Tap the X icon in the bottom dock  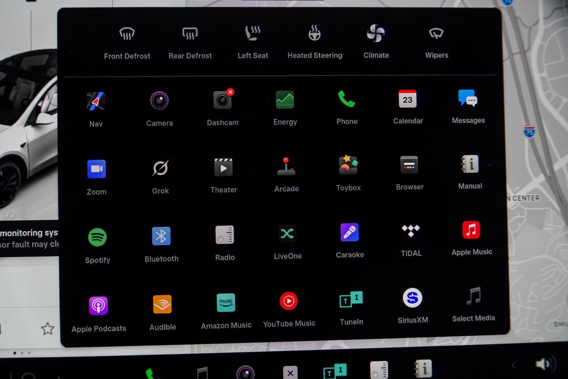[x=290, y=372]
